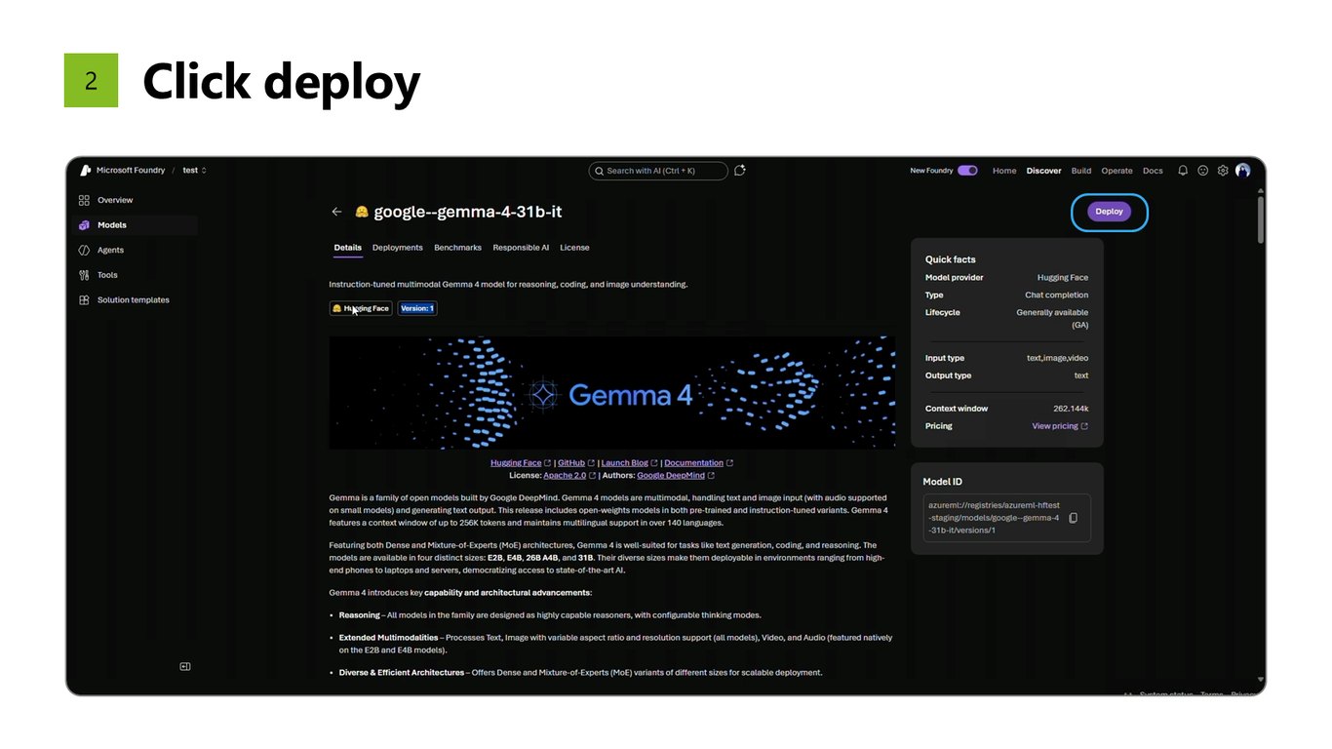This screenshot has height=749, width=1332.
Task: Click the purple Deploy button
Action: [x=1110, y=212]
